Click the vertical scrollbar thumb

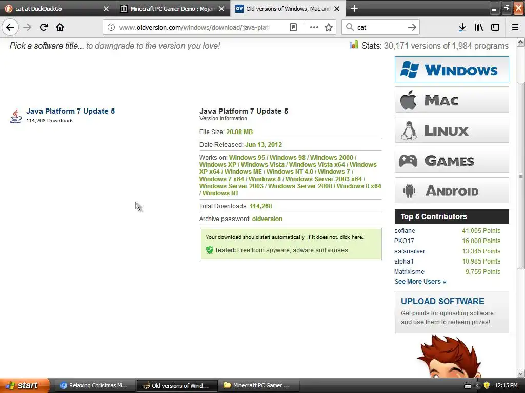521,176
